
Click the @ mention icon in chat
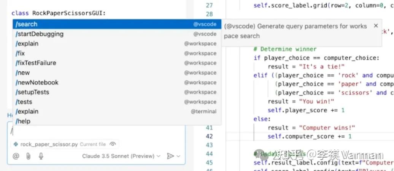(x=16, y=156)
